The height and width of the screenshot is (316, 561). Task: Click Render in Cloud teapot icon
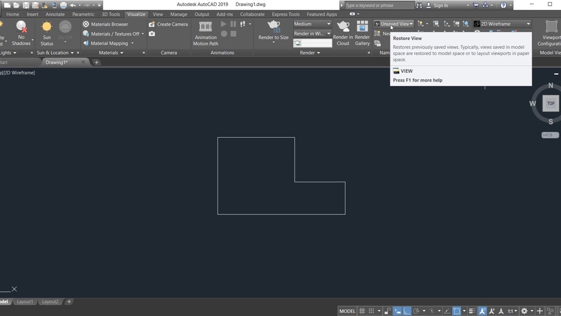point(343,27)
